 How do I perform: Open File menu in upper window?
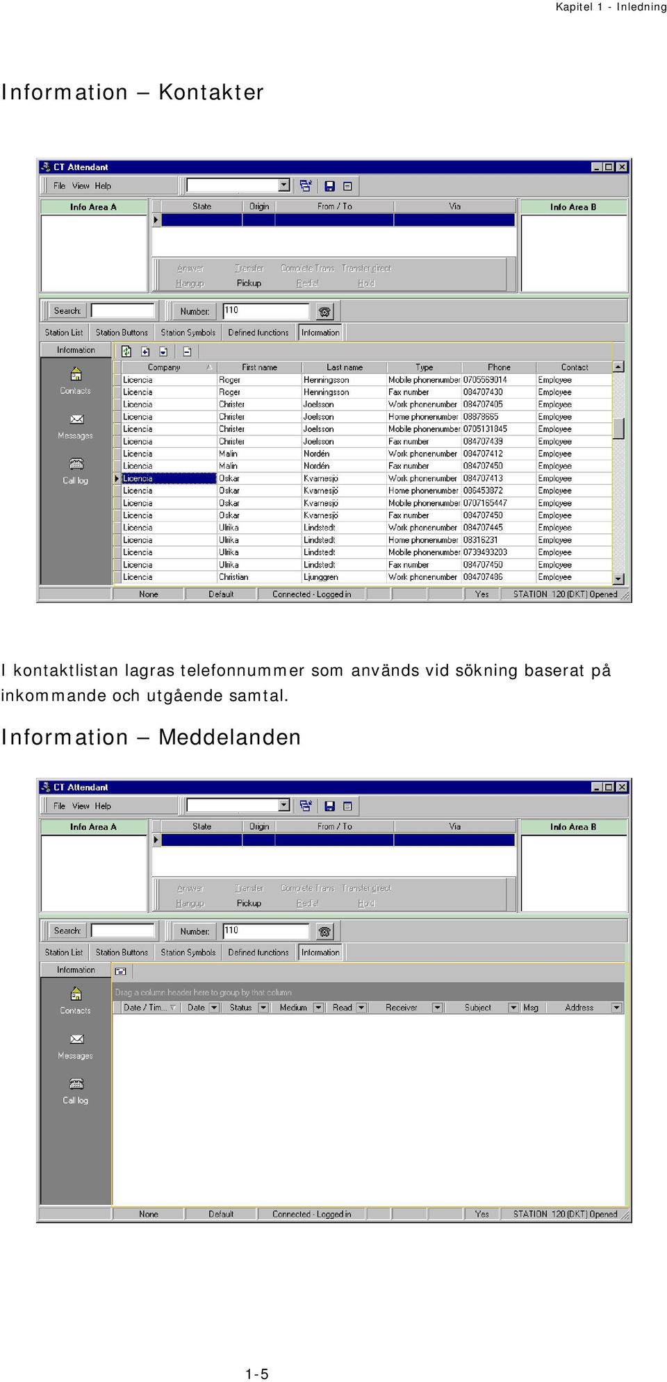[60, 186]
